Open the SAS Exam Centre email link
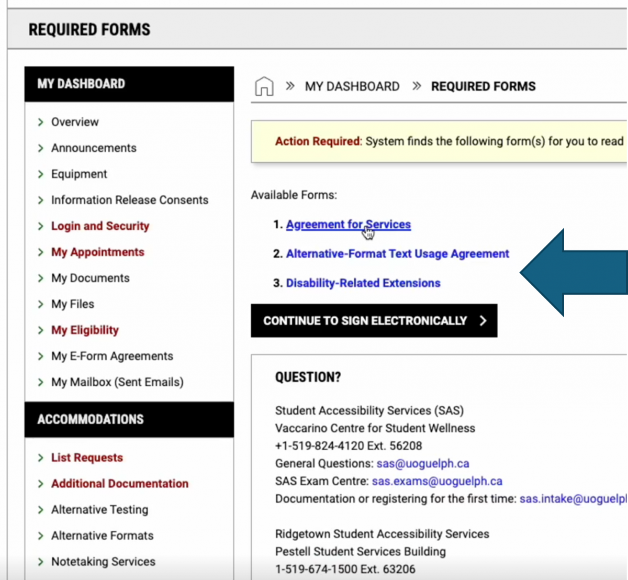628x580 pixels. (437, 481)
